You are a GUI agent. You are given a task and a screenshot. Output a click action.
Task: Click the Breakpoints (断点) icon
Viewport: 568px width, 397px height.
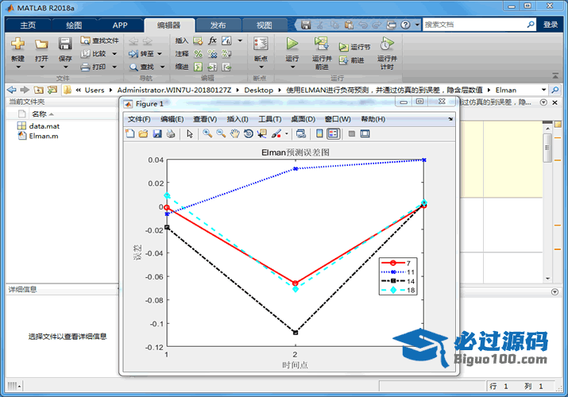click(x=261, y=44)
